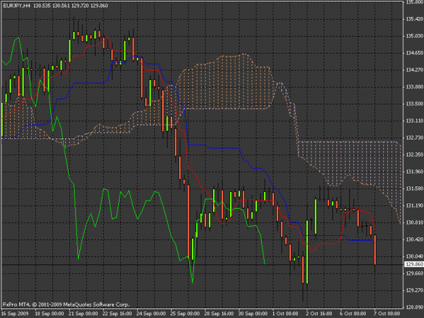
Task: Click the EURJPY,H4 chart title text
Action: click(x=17, y=5)
